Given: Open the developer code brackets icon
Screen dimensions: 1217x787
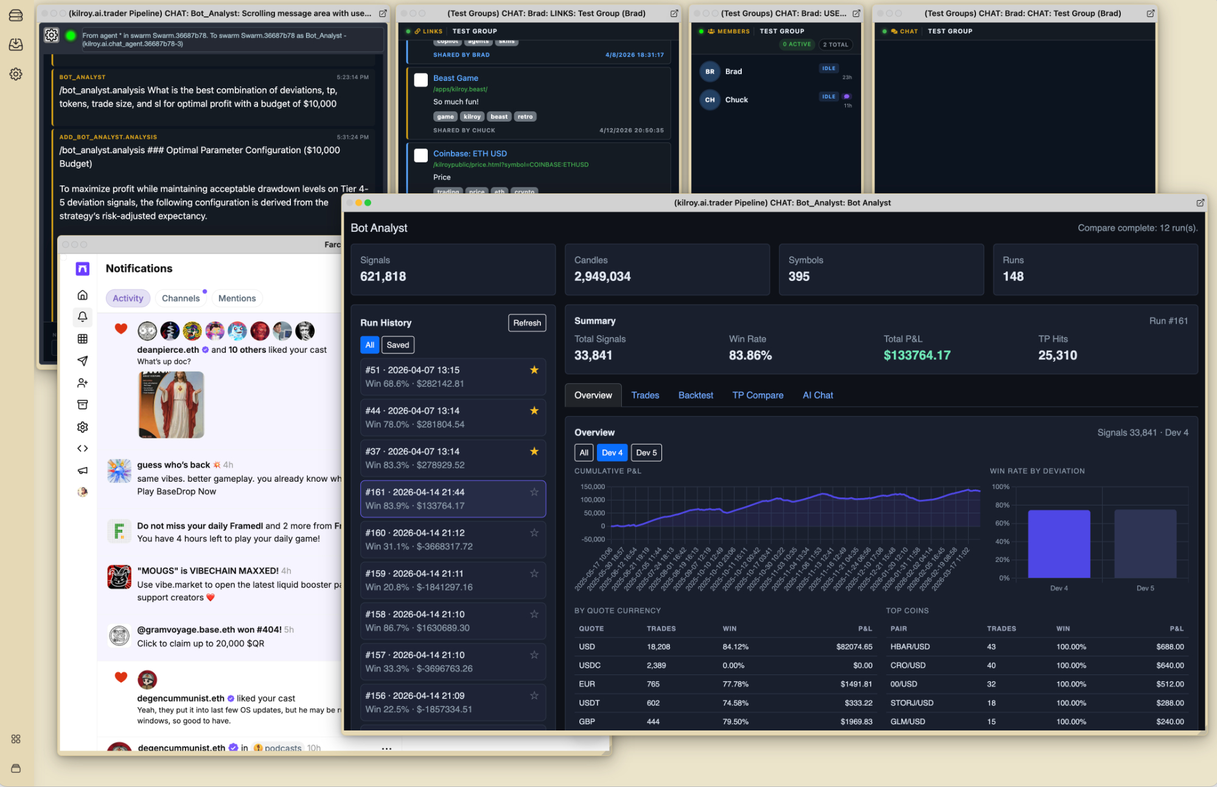Looking at the screenshot, I should pyautogui.click(x=83, y=448).
